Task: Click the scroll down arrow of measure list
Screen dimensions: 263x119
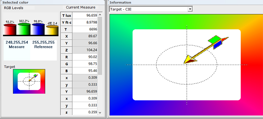Action: pos(100,113)
